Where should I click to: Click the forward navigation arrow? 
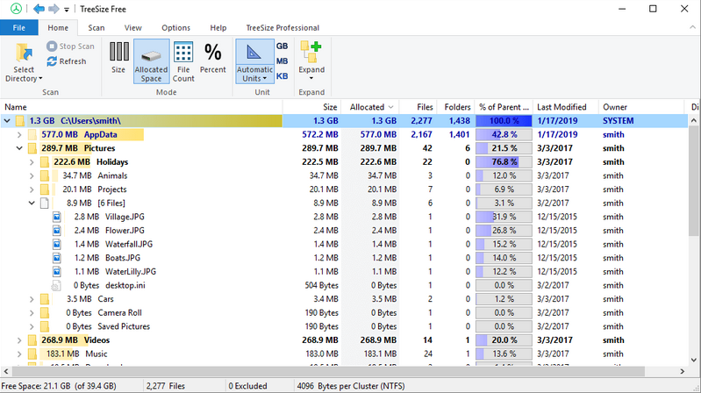point(54,9)
